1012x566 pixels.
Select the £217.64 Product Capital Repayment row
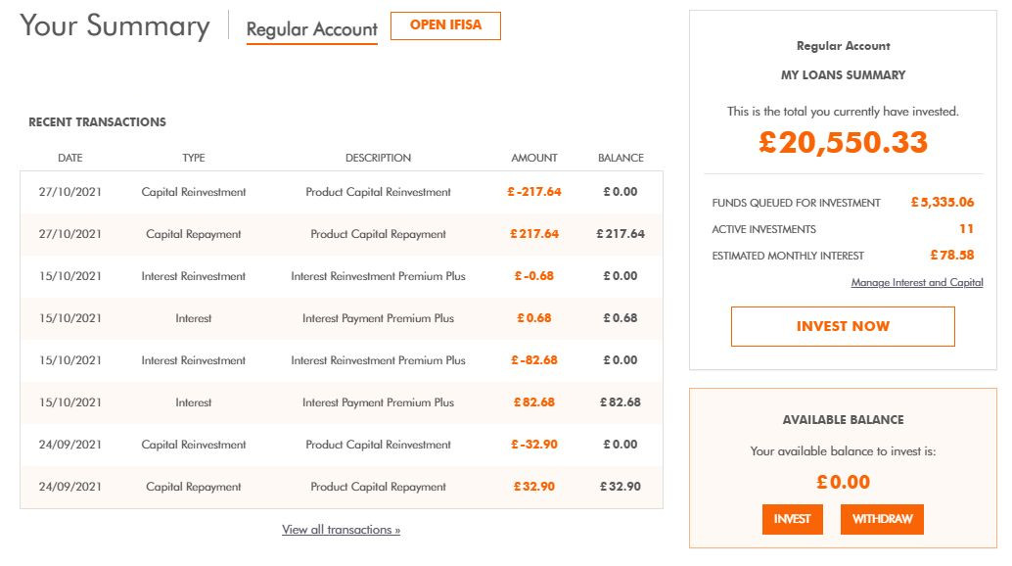(342, 234)
